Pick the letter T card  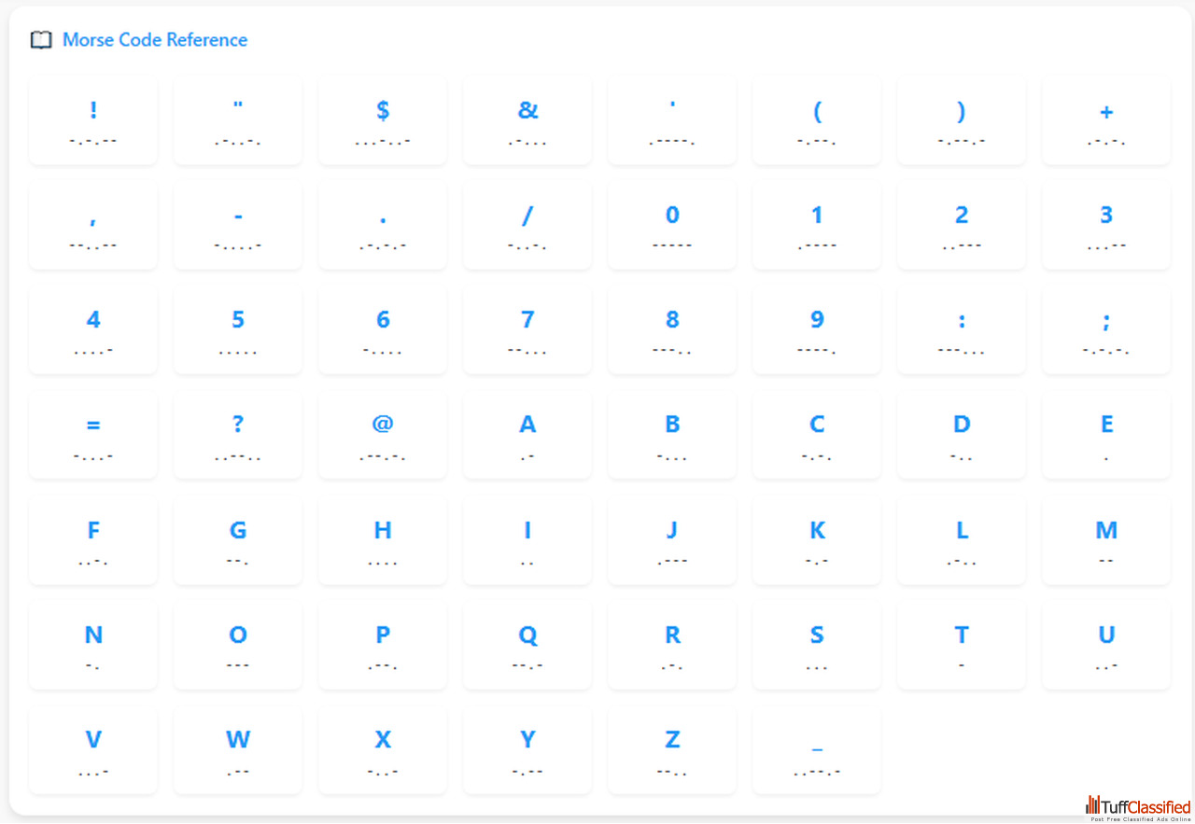coord(962,646)
